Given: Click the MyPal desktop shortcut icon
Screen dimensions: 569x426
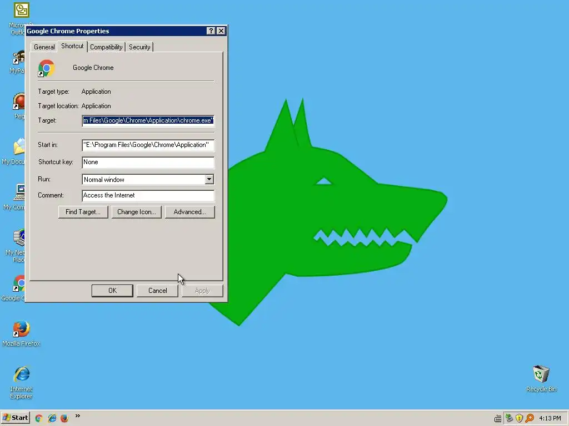Looking at the screenshot, I should pos(19,57).
